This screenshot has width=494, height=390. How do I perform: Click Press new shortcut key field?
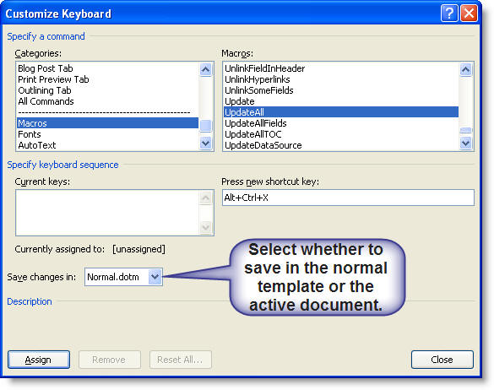click(x=348, y=198)
